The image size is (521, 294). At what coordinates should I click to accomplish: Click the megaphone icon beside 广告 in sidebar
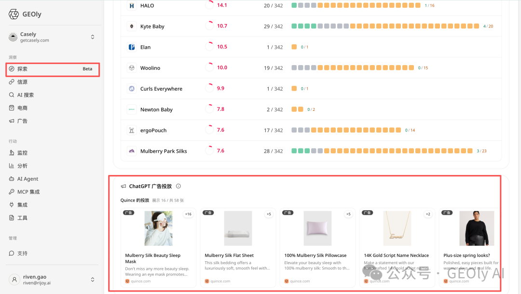click(12, 121)
